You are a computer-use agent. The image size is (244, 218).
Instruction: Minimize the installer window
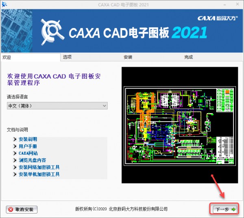point(217,4)
